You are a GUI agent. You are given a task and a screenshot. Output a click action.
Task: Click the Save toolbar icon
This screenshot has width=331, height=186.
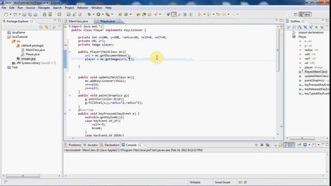(x=24, y=14)
